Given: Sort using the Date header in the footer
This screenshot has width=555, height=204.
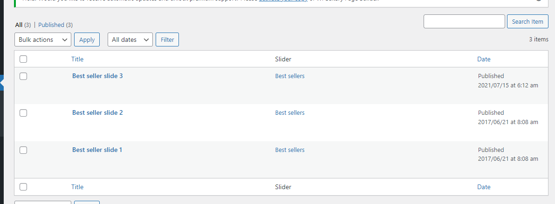Looking at the screenshot, I should 484,187.
